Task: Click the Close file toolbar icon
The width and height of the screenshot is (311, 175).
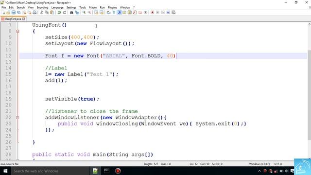Action: click(x=24, y=12)
